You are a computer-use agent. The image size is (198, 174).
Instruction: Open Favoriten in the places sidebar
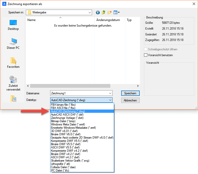point(13,63)
